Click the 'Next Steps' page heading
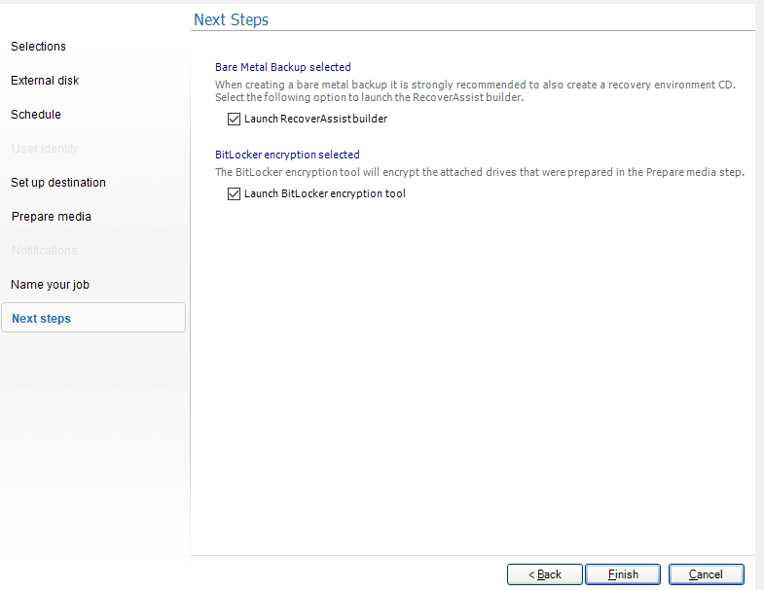This screenshot has width=764, height=590. pos(231,19)
